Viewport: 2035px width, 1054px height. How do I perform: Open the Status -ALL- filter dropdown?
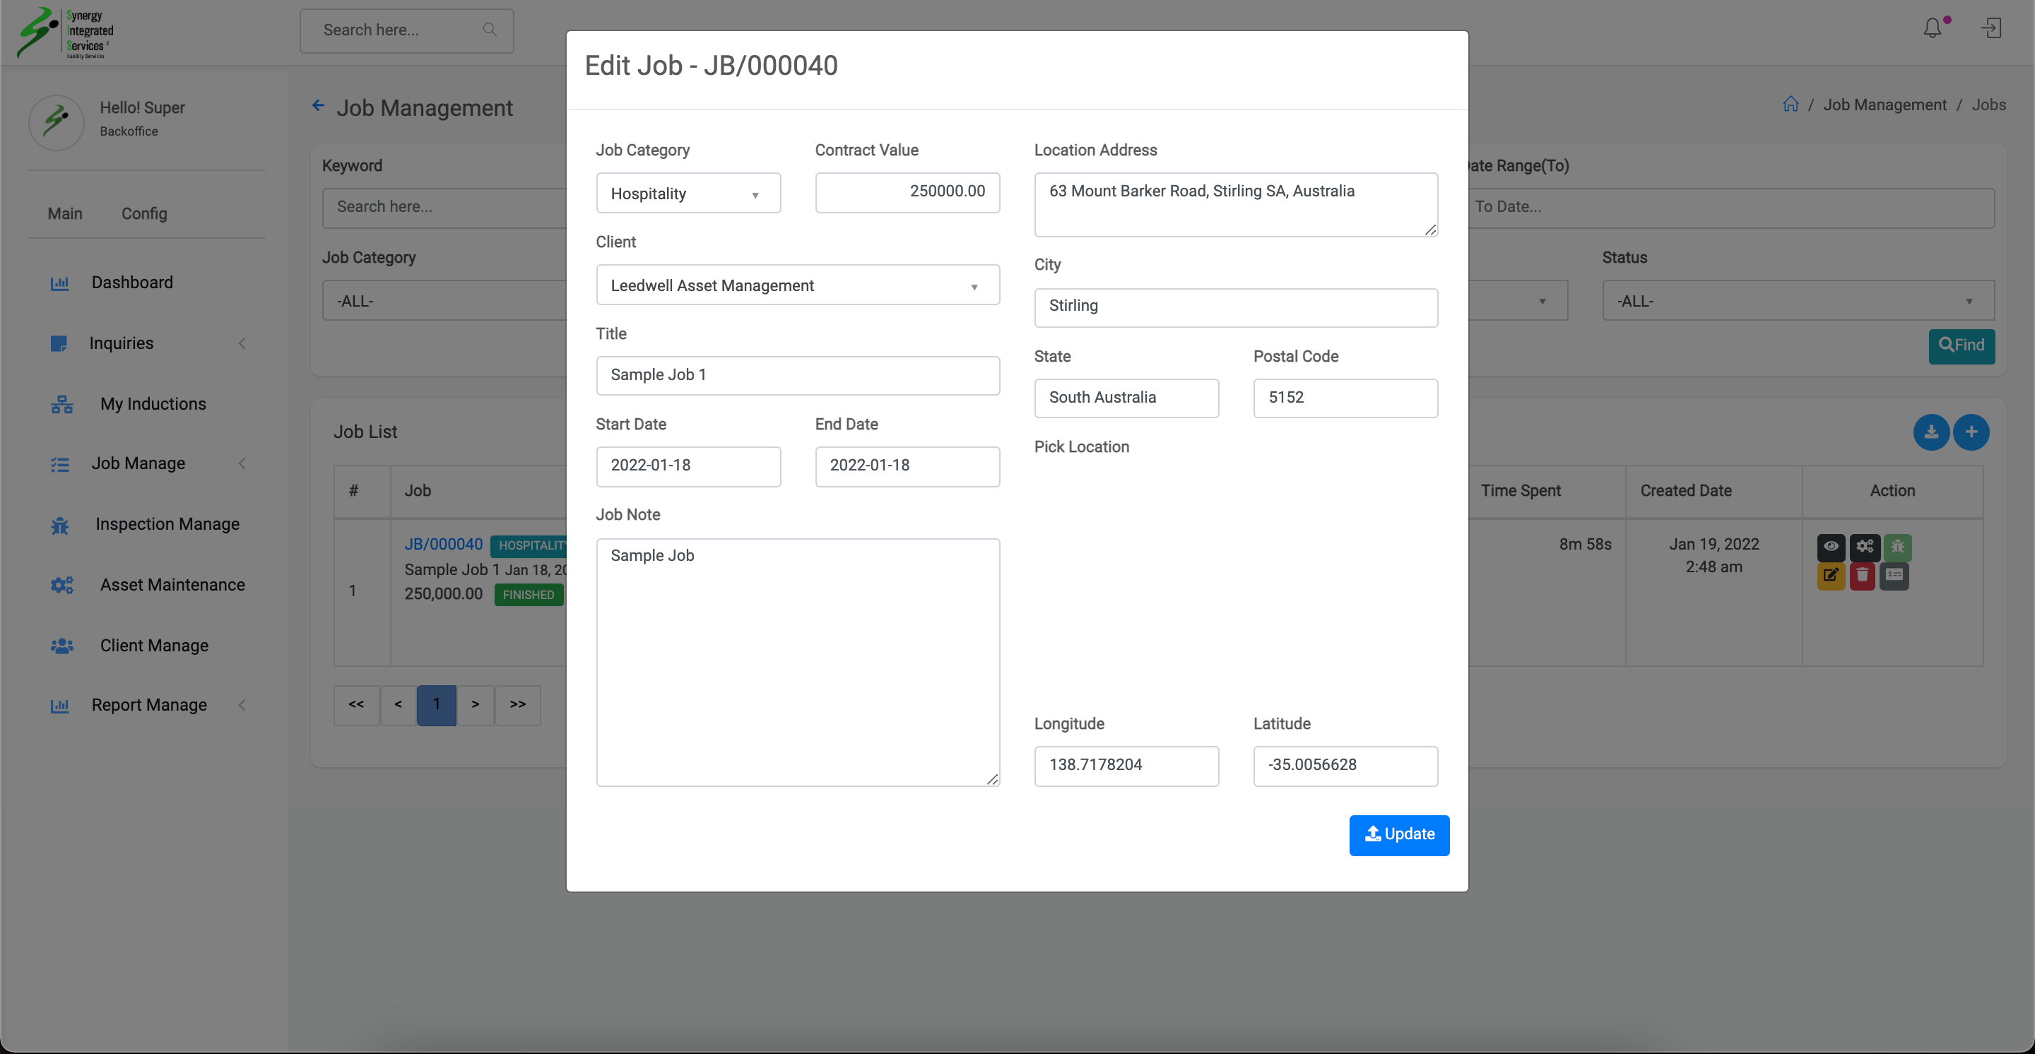click(1797, 301)
